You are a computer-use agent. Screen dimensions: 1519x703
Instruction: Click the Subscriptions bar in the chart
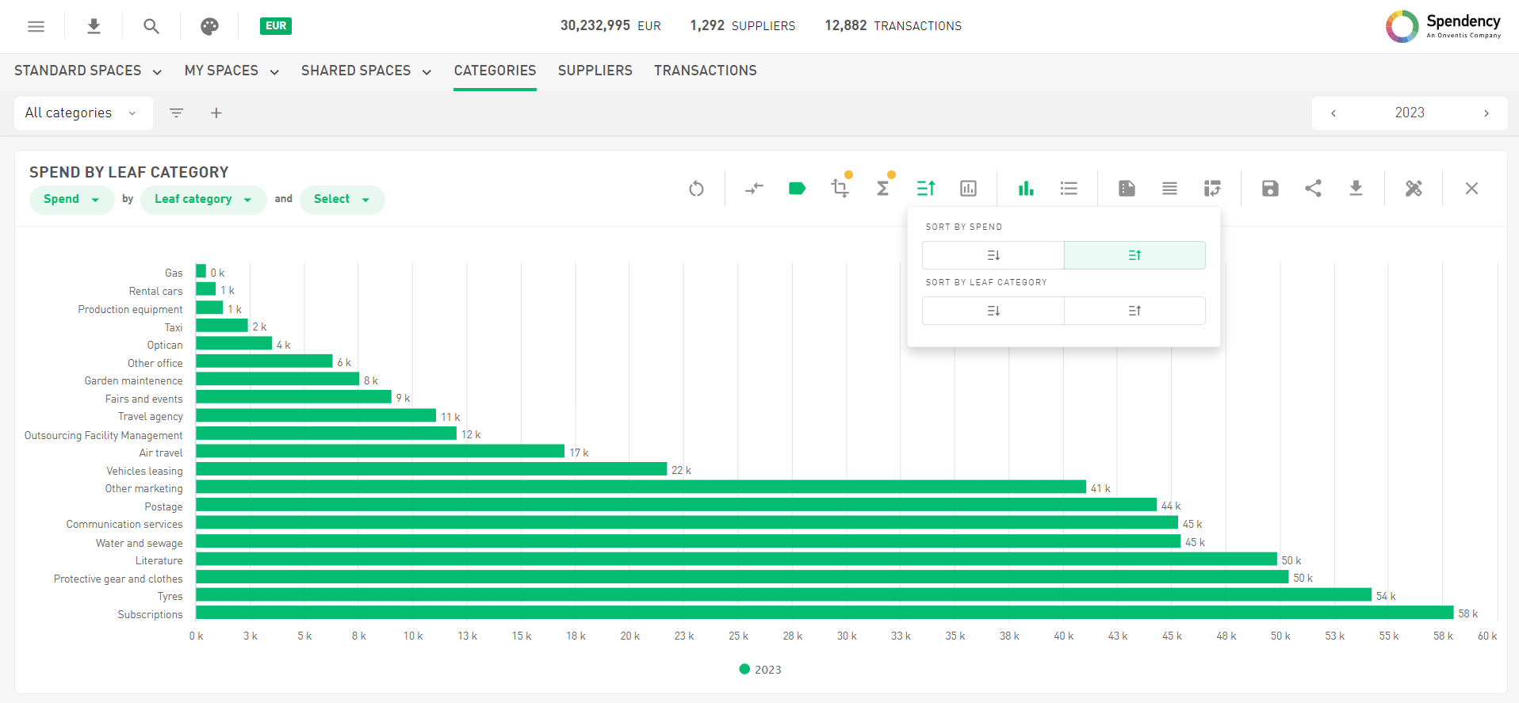point(825,613)
